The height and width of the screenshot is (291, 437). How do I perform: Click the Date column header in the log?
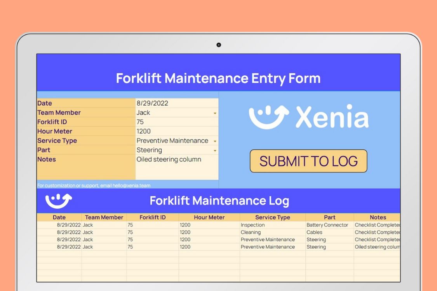tap(59, 217)
